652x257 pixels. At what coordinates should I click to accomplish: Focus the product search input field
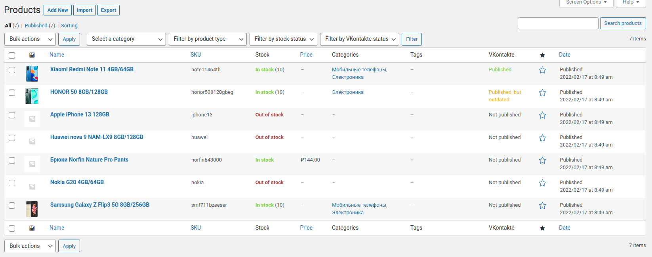558,23
